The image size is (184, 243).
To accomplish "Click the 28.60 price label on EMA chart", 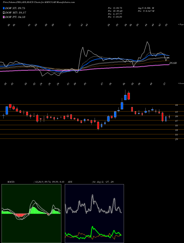I will pos(173,63).
